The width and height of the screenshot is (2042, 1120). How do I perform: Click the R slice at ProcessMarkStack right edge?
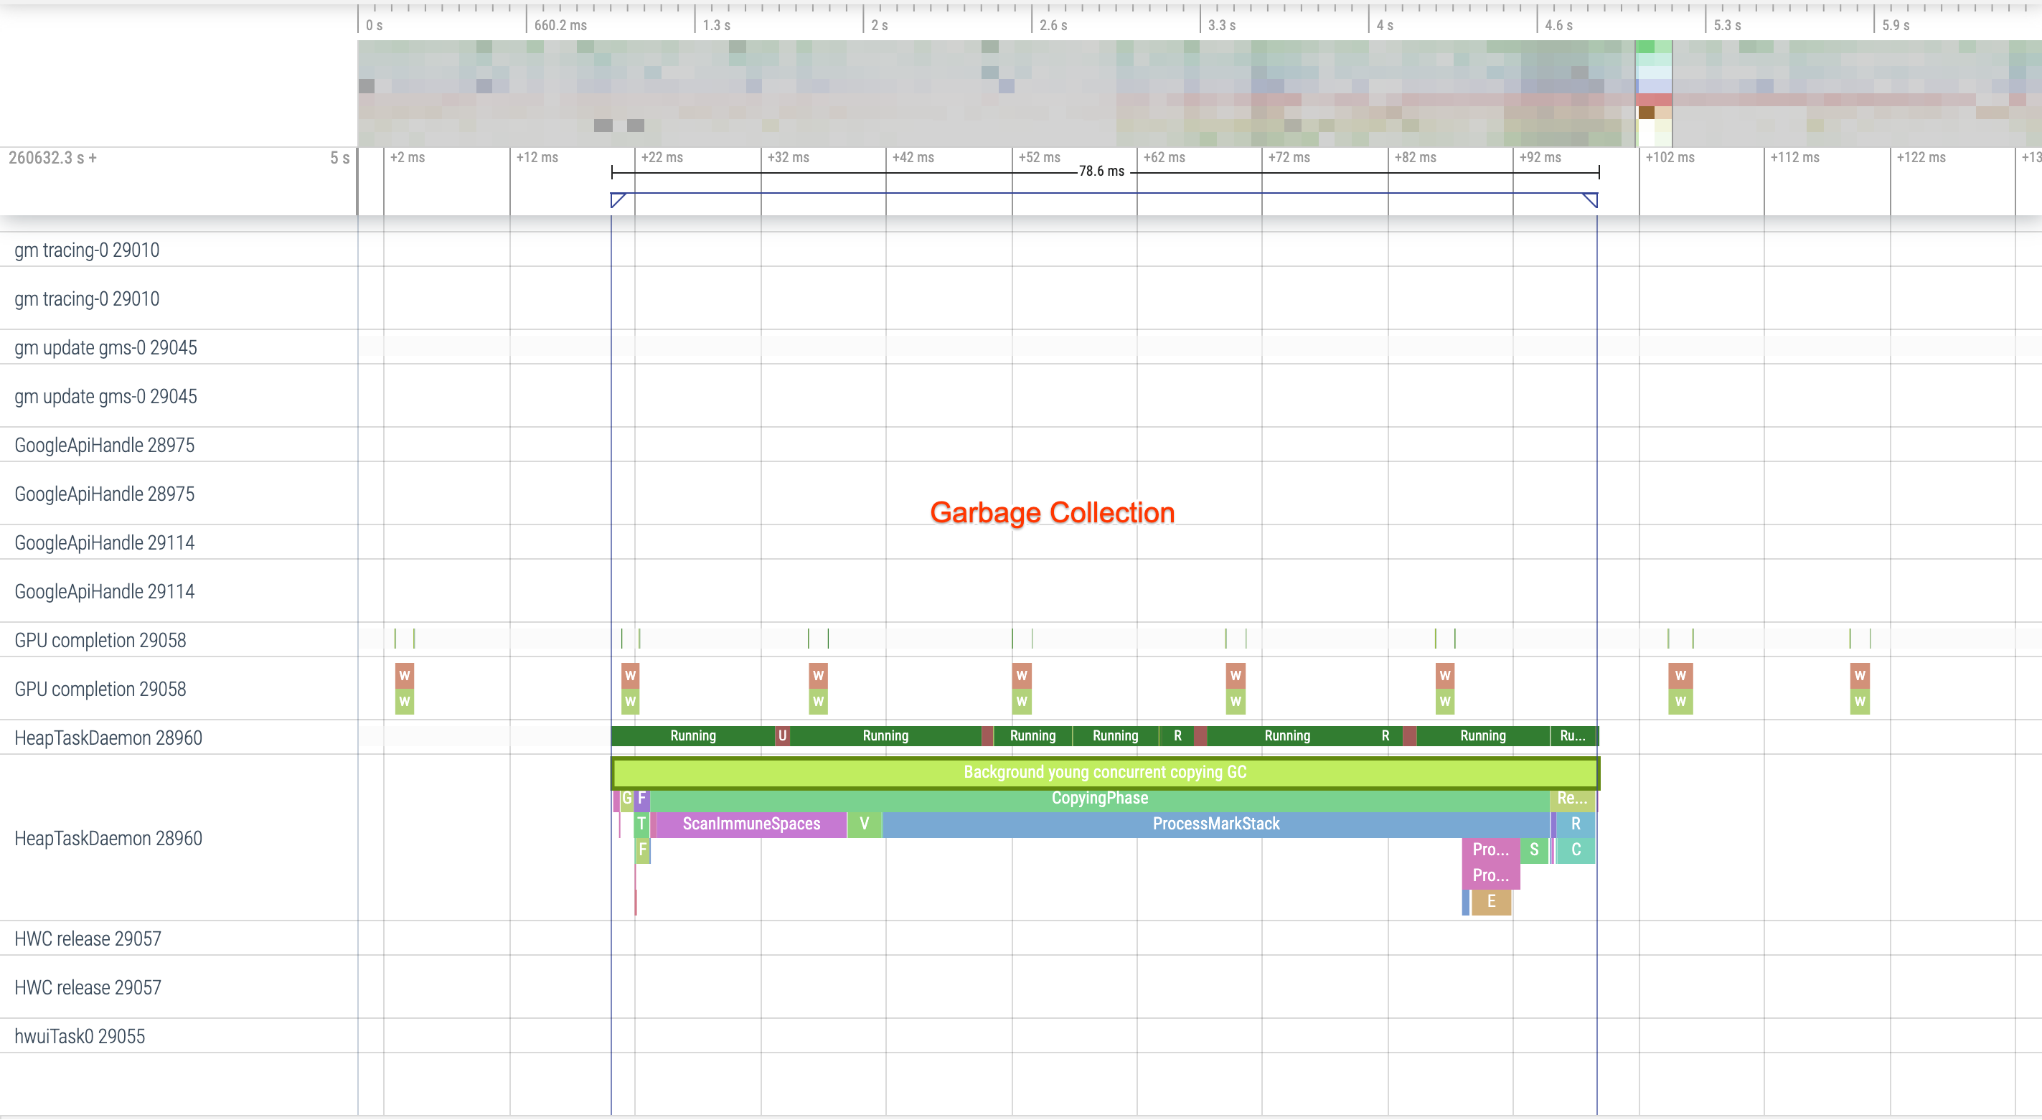1576,824
